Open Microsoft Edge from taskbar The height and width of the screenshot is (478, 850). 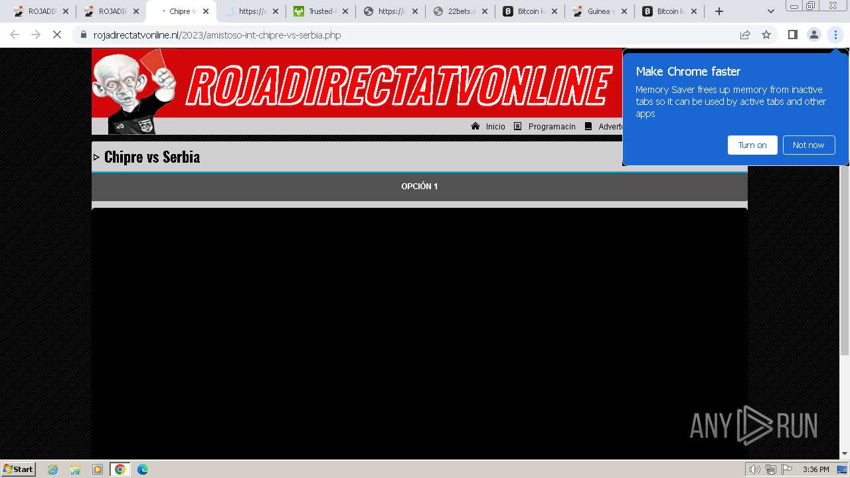[143, 469]
